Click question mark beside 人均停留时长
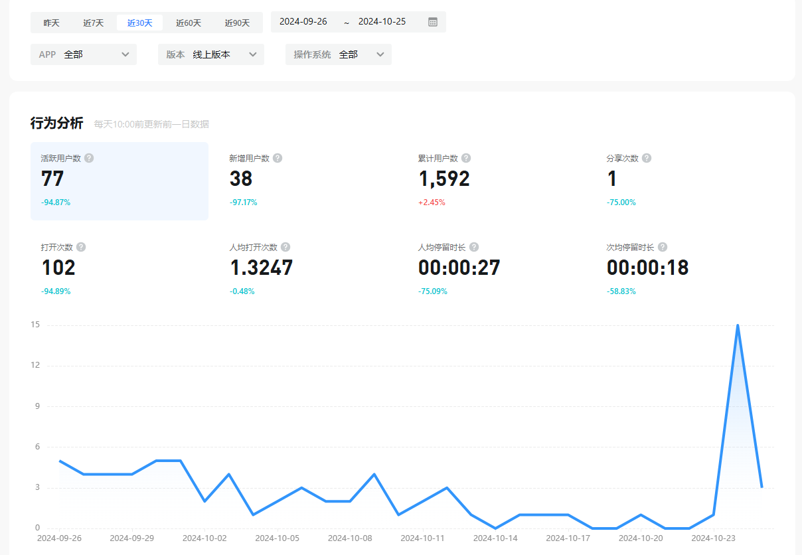The width and height of the screenshot is (802, 555). click(474, 247)
